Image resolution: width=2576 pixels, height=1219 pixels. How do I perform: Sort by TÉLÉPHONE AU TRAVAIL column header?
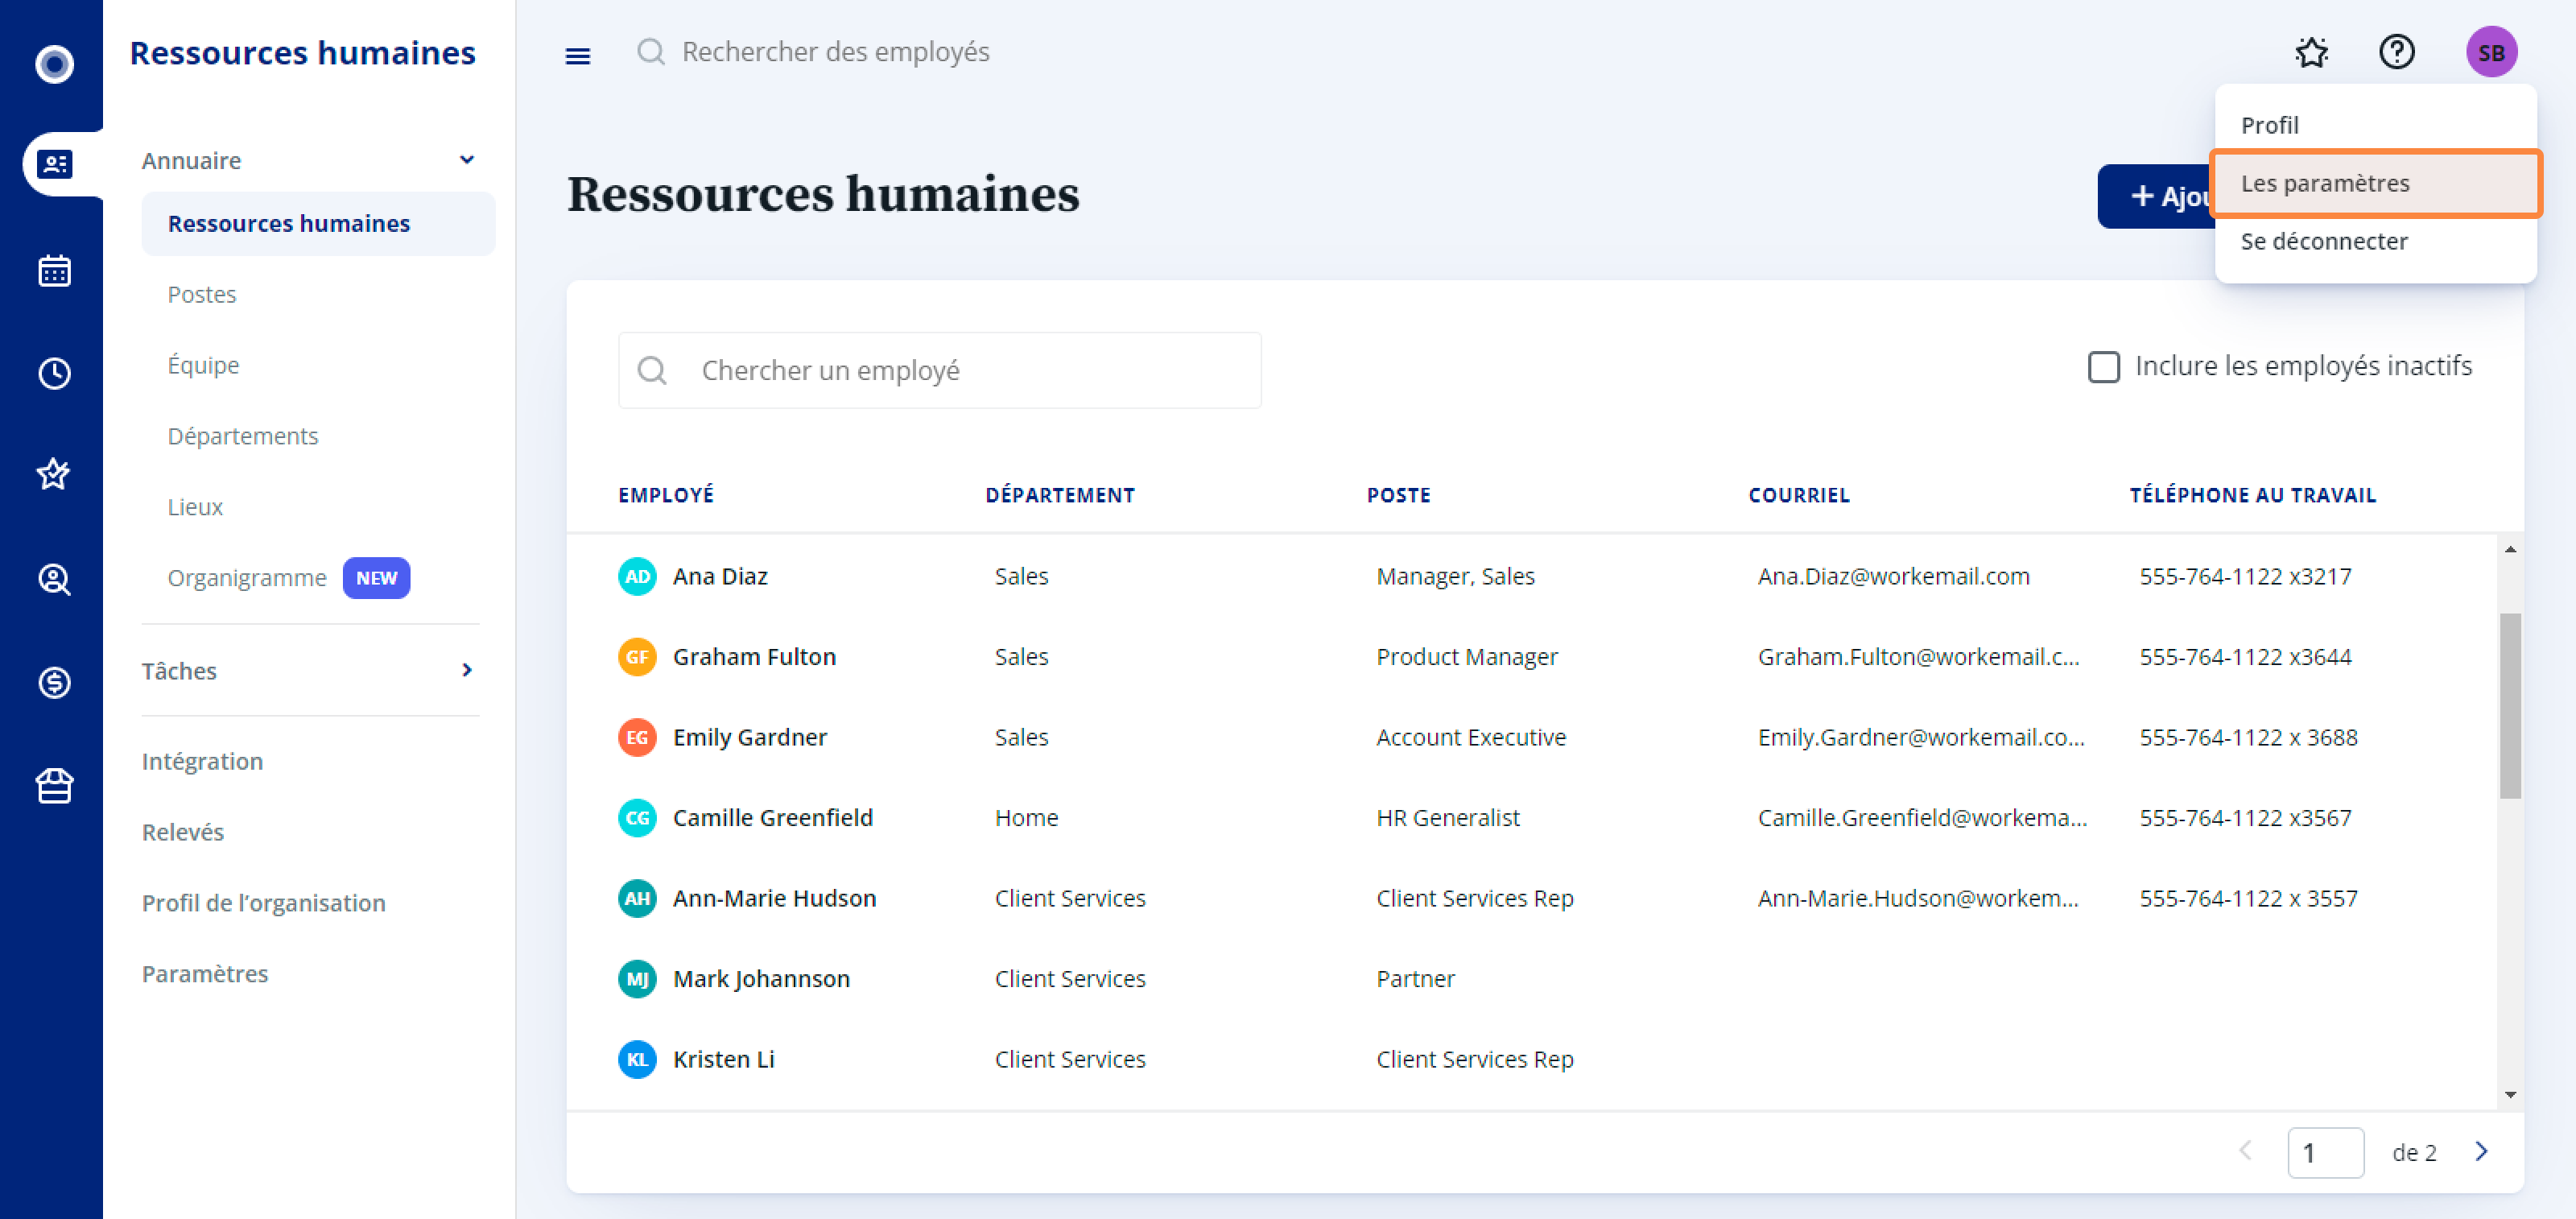point(2252,495)
